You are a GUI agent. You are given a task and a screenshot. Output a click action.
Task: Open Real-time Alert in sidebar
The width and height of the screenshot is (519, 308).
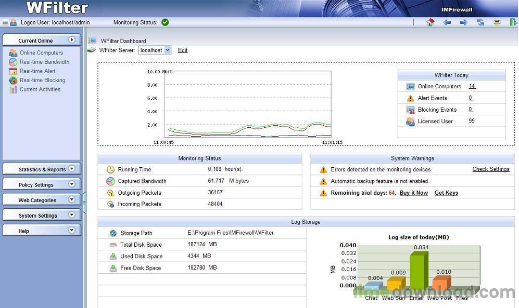pos(37,71)
